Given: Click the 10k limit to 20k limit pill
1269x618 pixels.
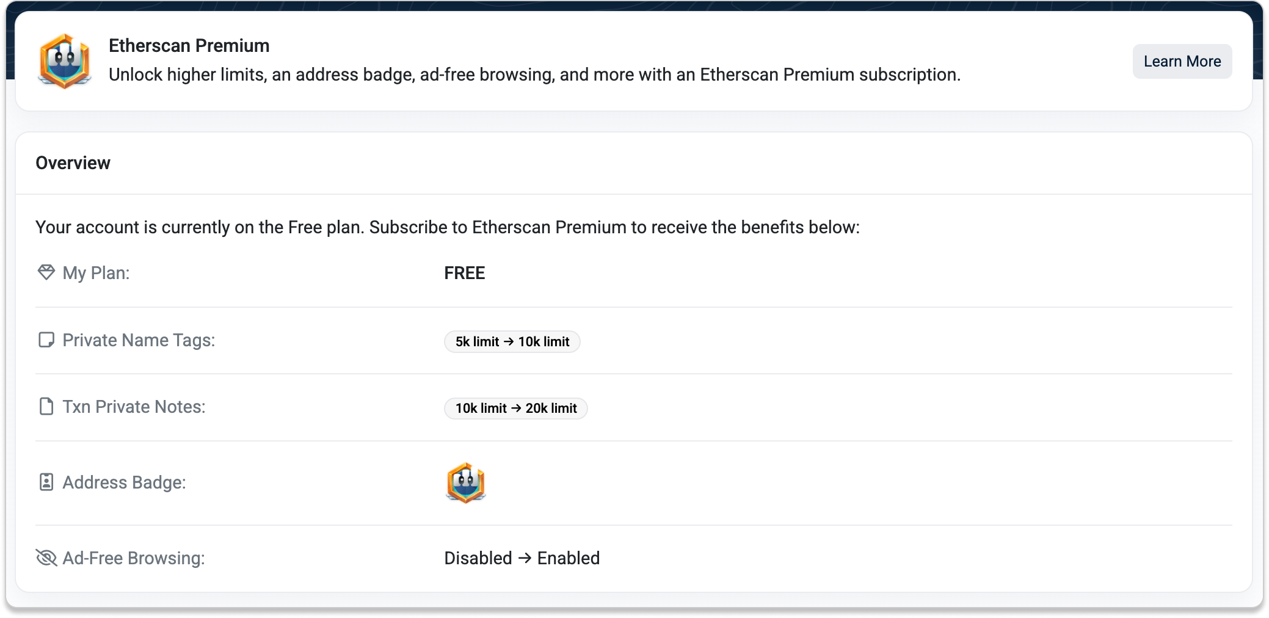Looking at the screenshot, I should [515, 408].
